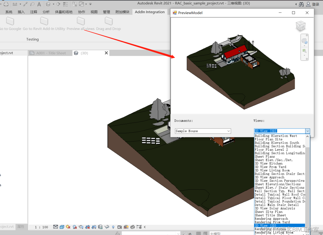Image resolution: width=323 pixels, height=235 pixels.
Task: Toggle the 3D view lock icon
Action: click(101, 227)
